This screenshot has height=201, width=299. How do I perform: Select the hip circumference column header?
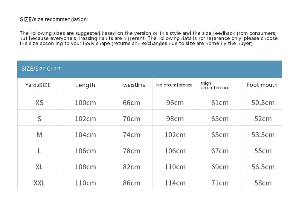click(174, 85)
